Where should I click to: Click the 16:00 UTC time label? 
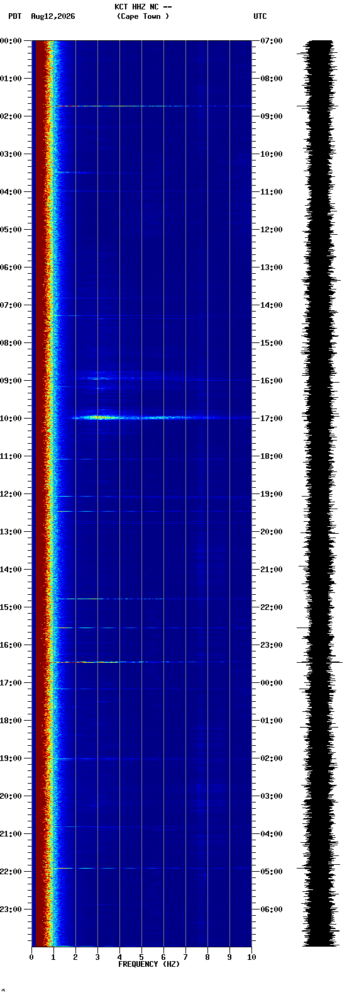coord(272,381)
